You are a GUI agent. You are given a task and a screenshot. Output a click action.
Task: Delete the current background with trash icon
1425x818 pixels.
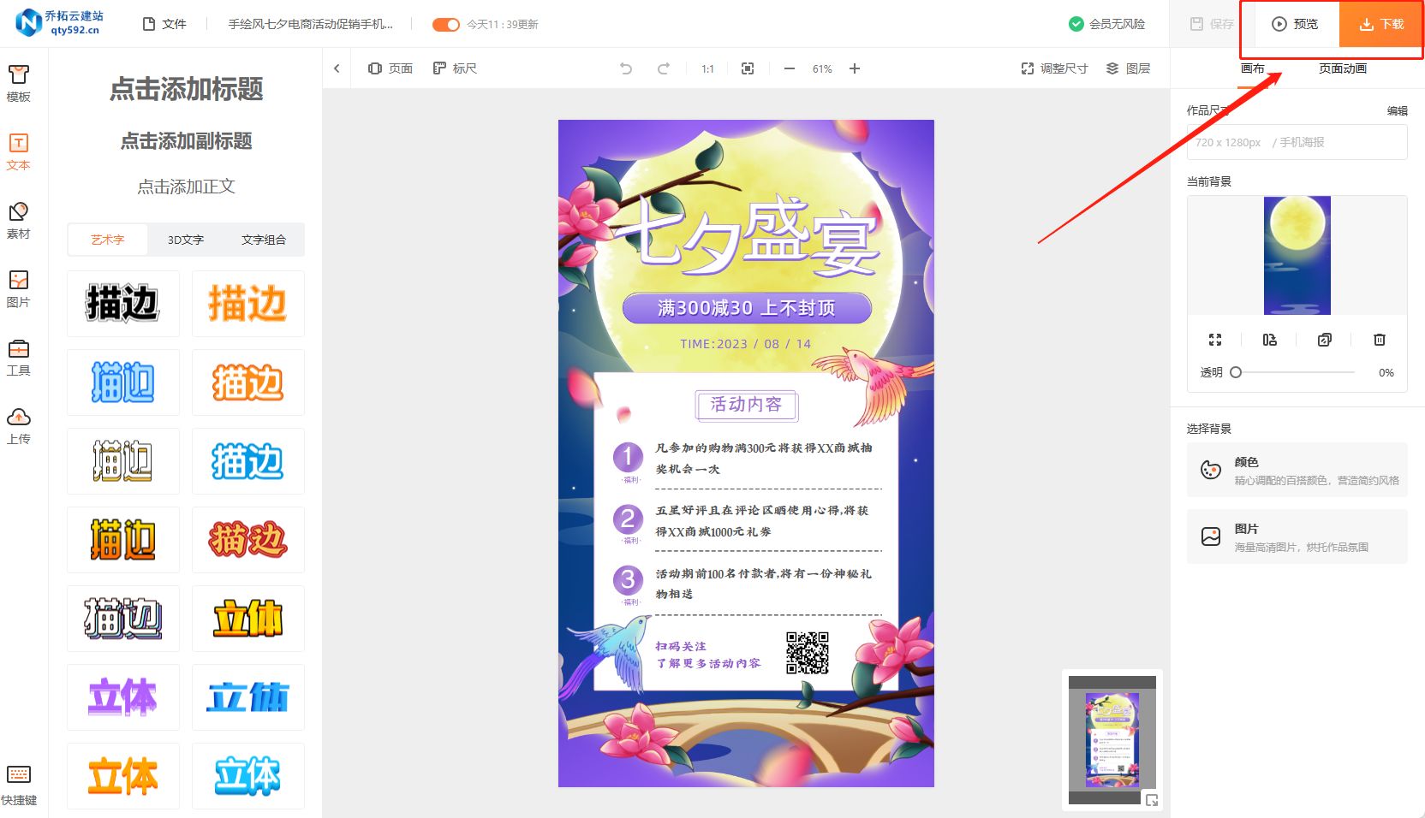click(x=1379, y=340)
